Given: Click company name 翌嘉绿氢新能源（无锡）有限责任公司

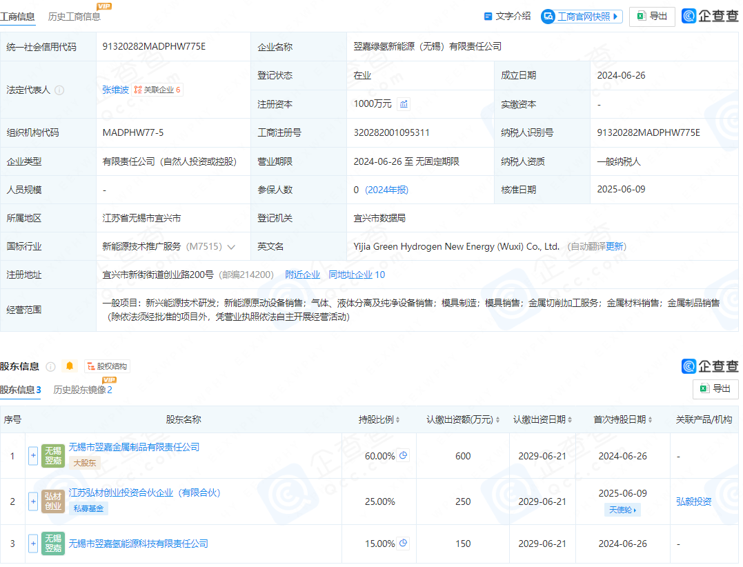Looking at the screenshot, I should [x=428, y=46].
